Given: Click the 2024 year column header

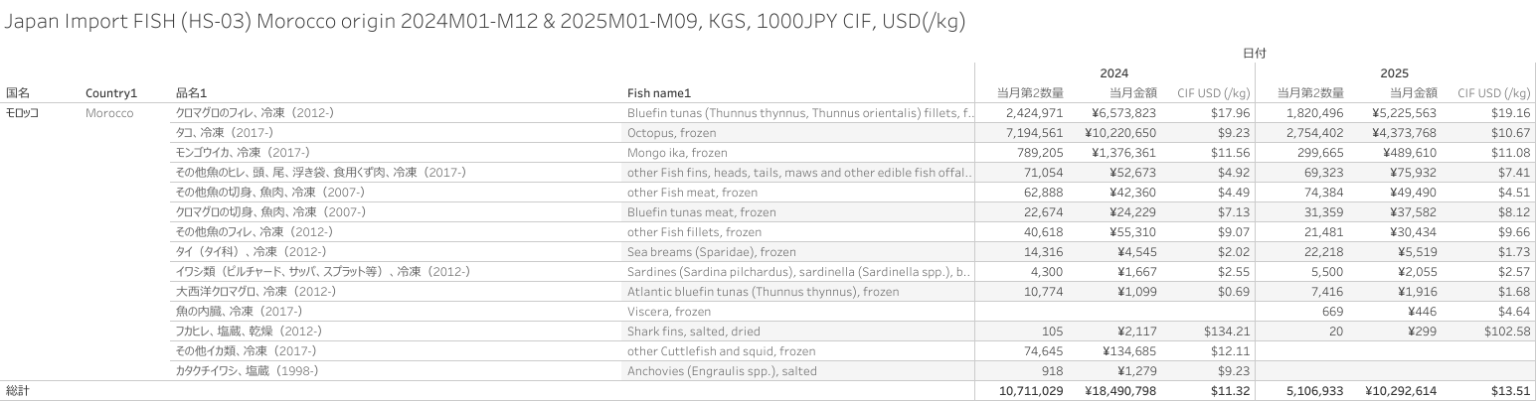Looking at the screenshot, I should click(1113, 73).
